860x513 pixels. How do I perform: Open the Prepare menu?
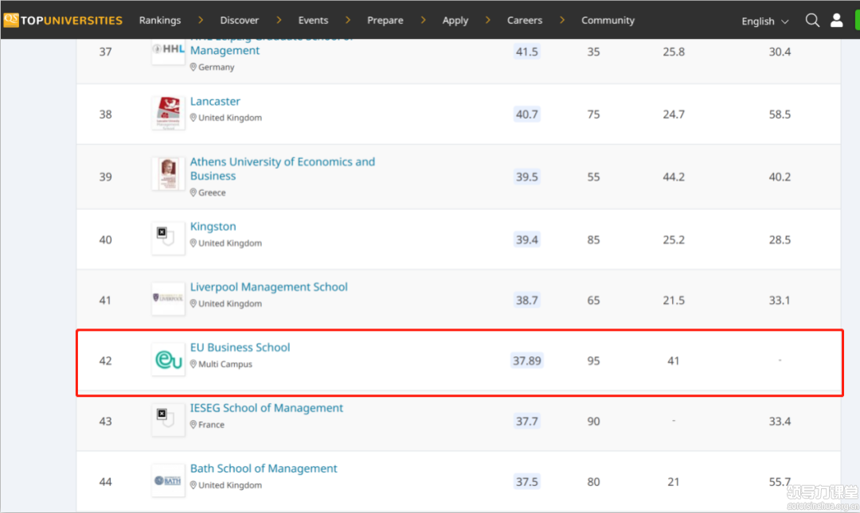coord(385,20)
